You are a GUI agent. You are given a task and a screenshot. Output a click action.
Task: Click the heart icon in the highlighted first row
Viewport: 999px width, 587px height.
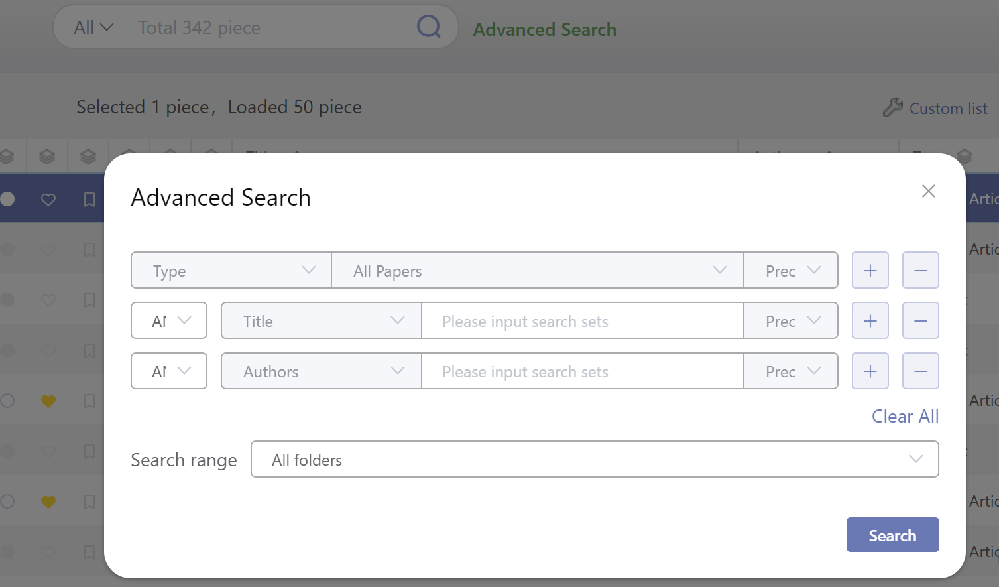48,199
